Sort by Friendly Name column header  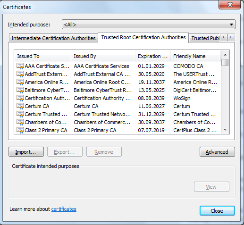point(195,56)
